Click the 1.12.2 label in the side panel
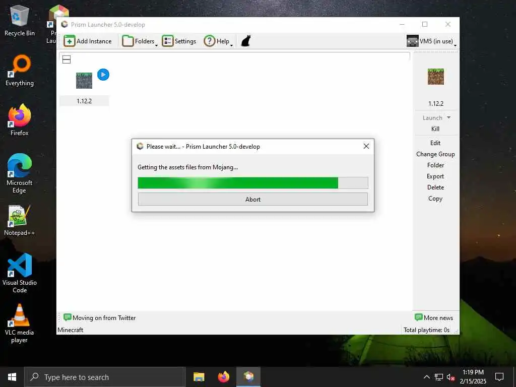 (436, 104)
